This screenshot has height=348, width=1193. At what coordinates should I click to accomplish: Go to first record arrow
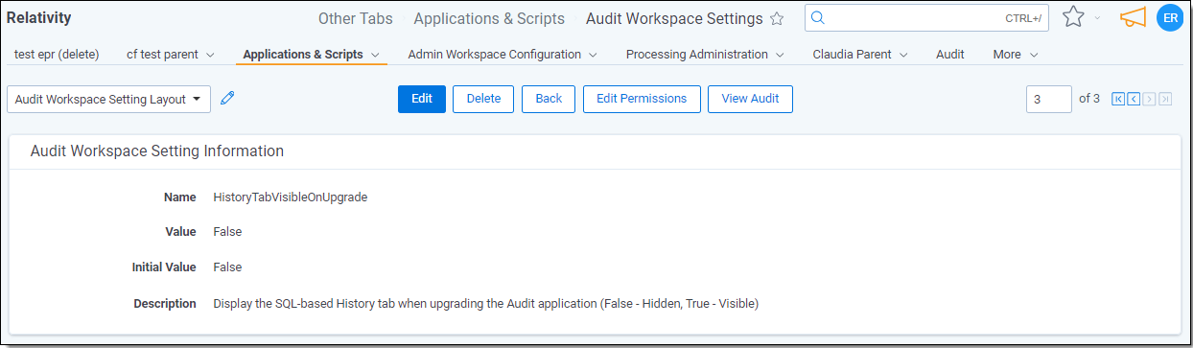coord(1118,99)
